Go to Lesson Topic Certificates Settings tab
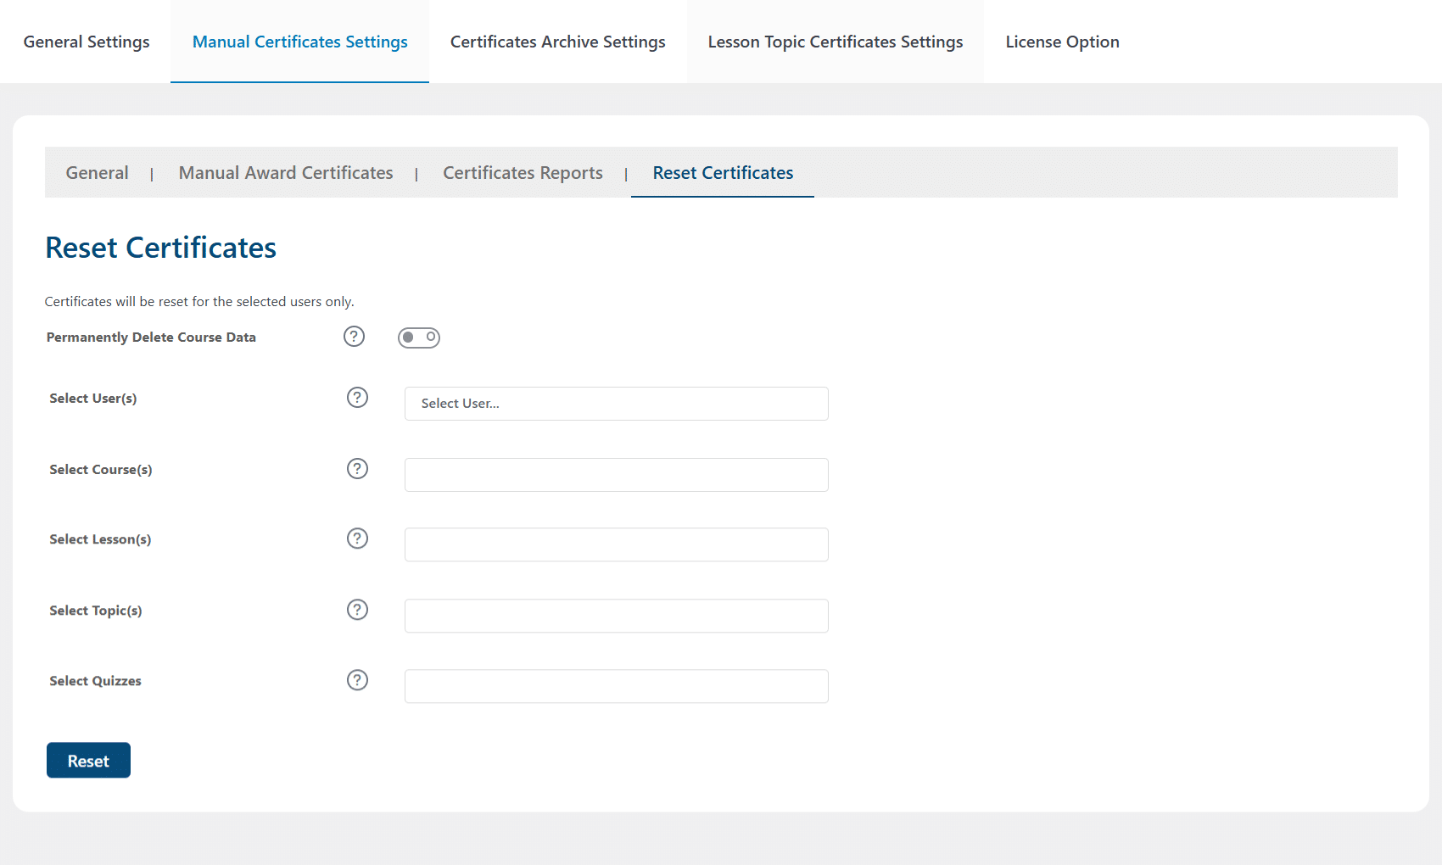This screenshot has width=1442, height=865. point(836,42)
